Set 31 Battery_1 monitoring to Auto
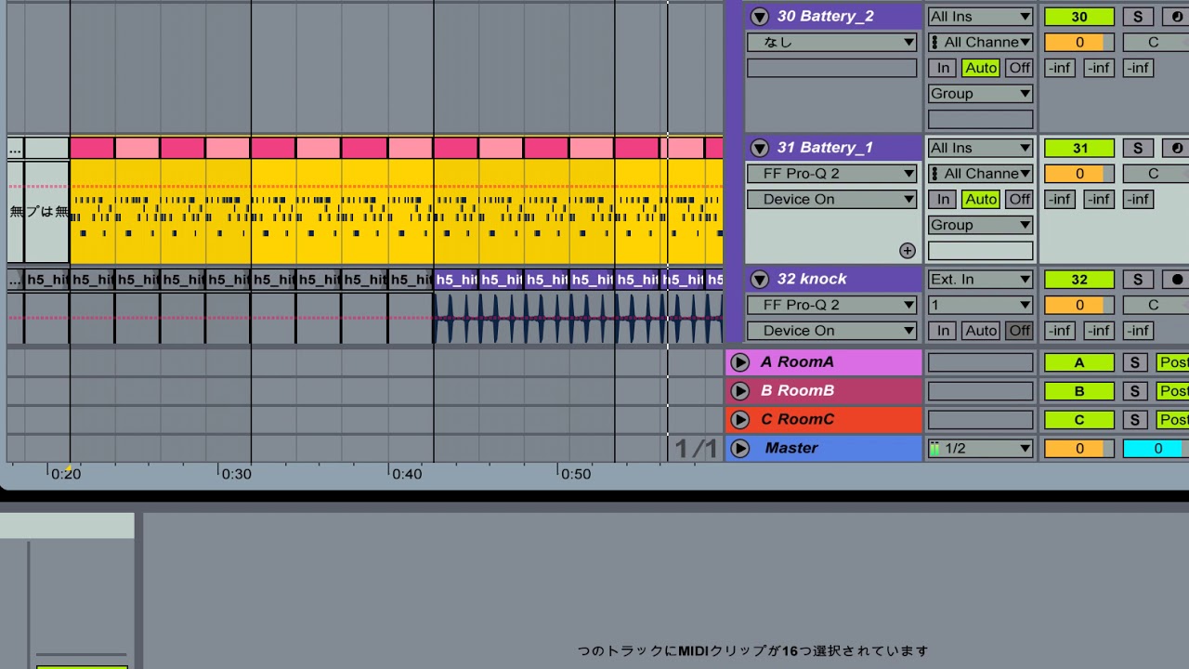The image size is (1189, 669). click(981, 199)
